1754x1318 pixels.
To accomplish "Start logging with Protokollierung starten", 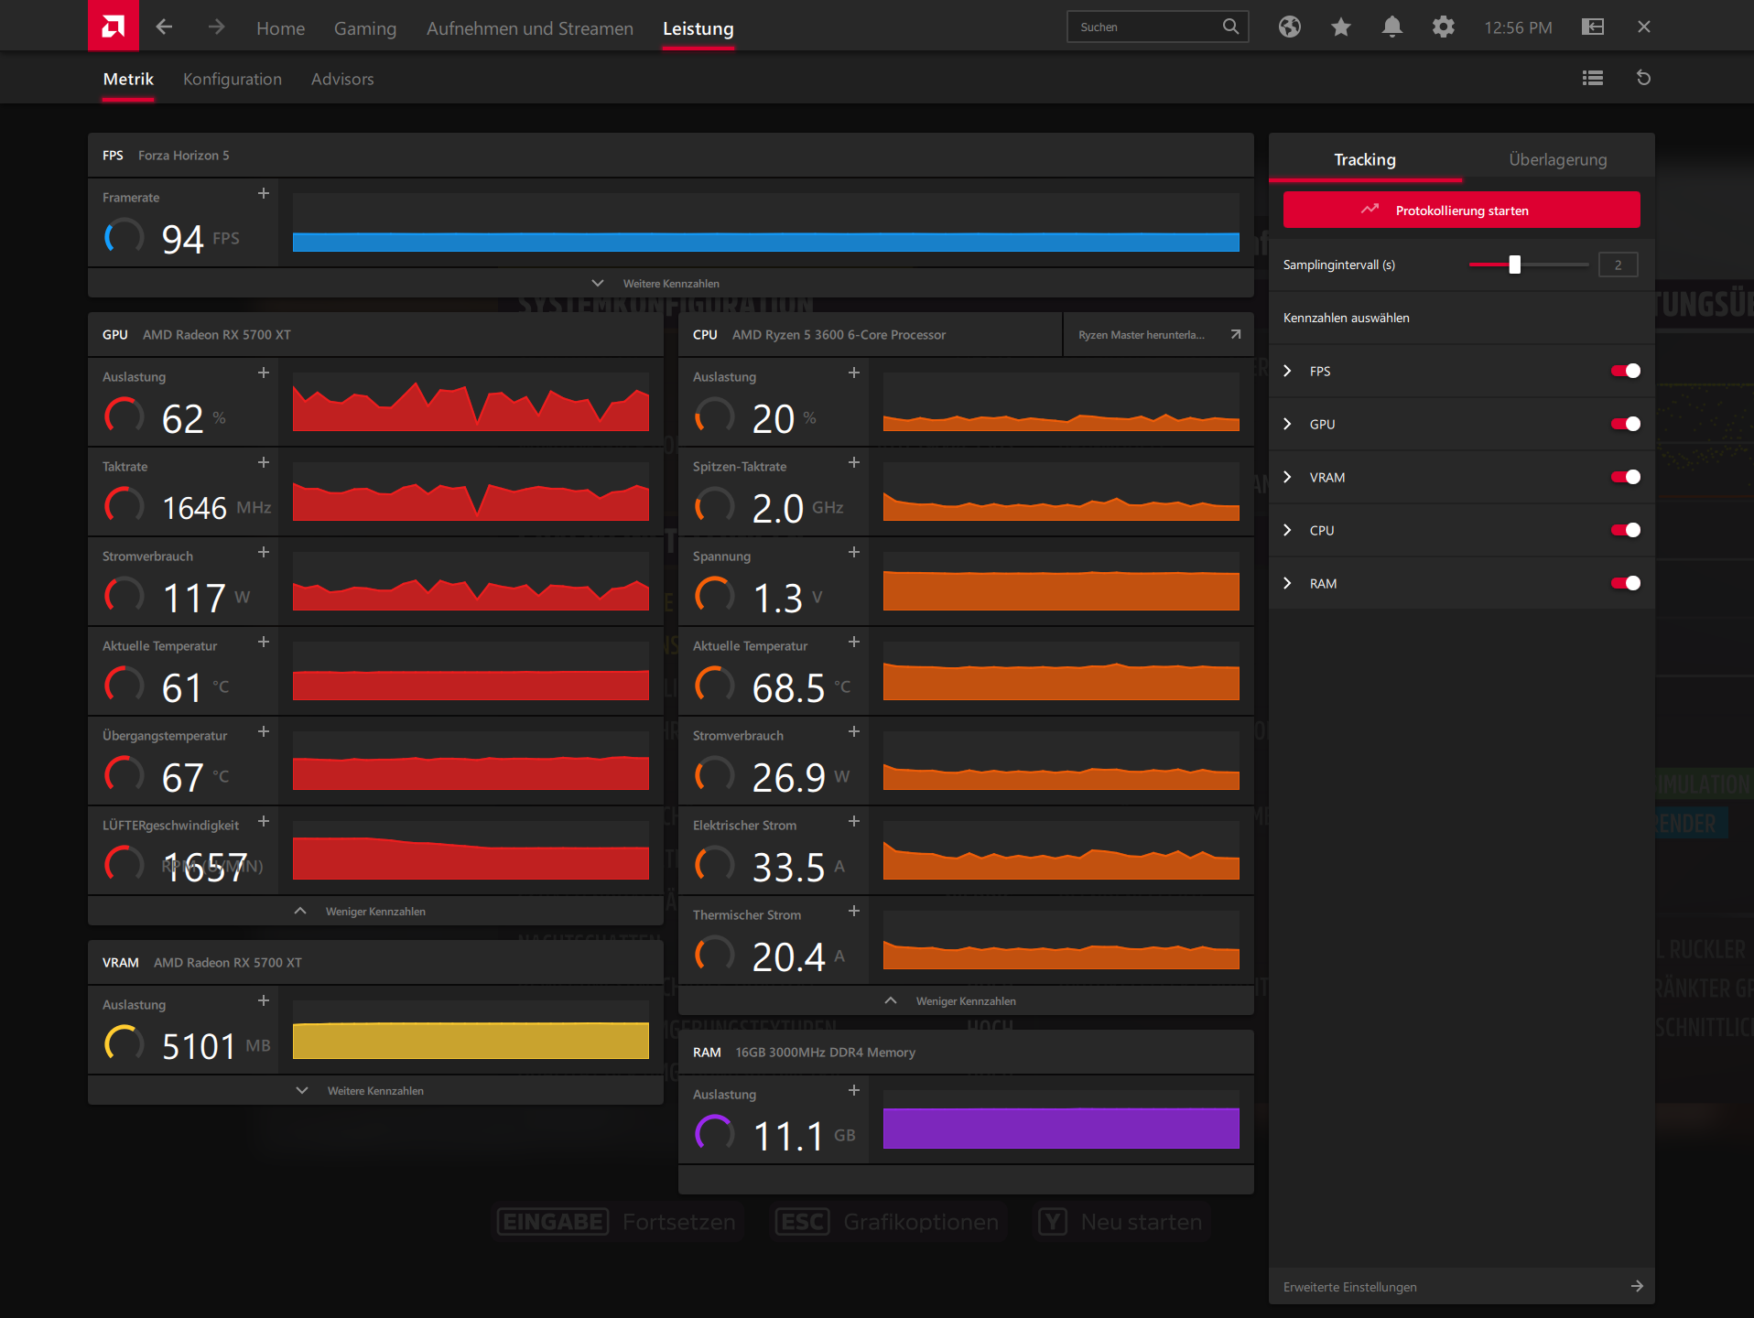I will (x=1462, y=211).
